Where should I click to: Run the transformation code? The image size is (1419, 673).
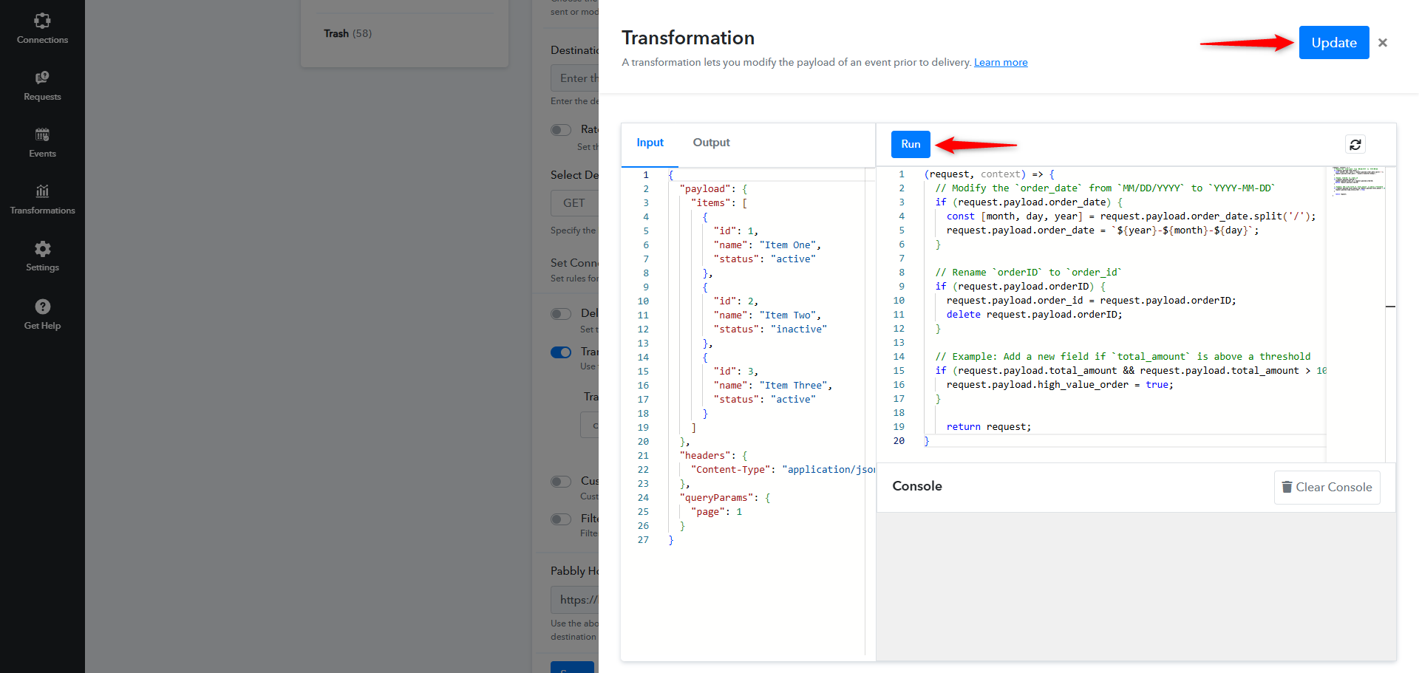(x=911, y=144)
